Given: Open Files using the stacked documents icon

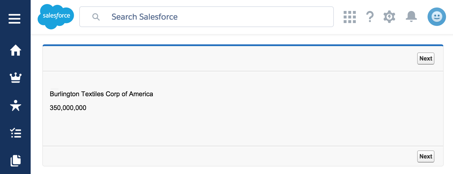Looking at the screenshot, I should click(x=16, y=160).
